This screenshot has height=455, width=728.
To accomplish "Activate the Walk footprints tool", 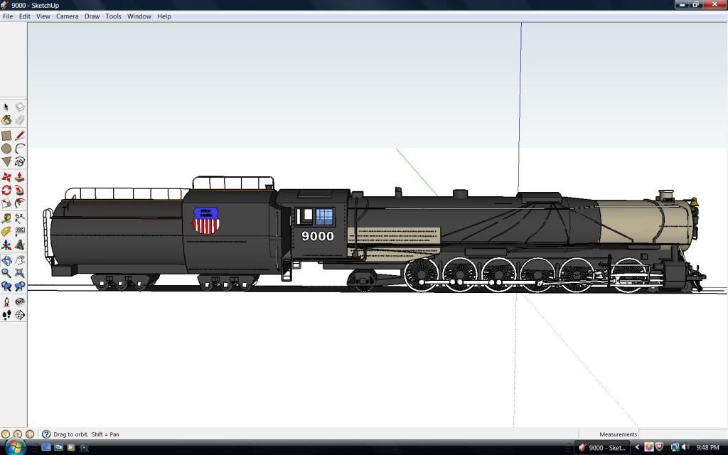I will (6, 315).
